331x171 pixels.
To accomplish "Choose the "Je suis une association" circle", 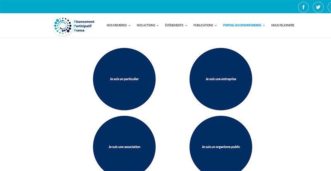I will point(125,144).
